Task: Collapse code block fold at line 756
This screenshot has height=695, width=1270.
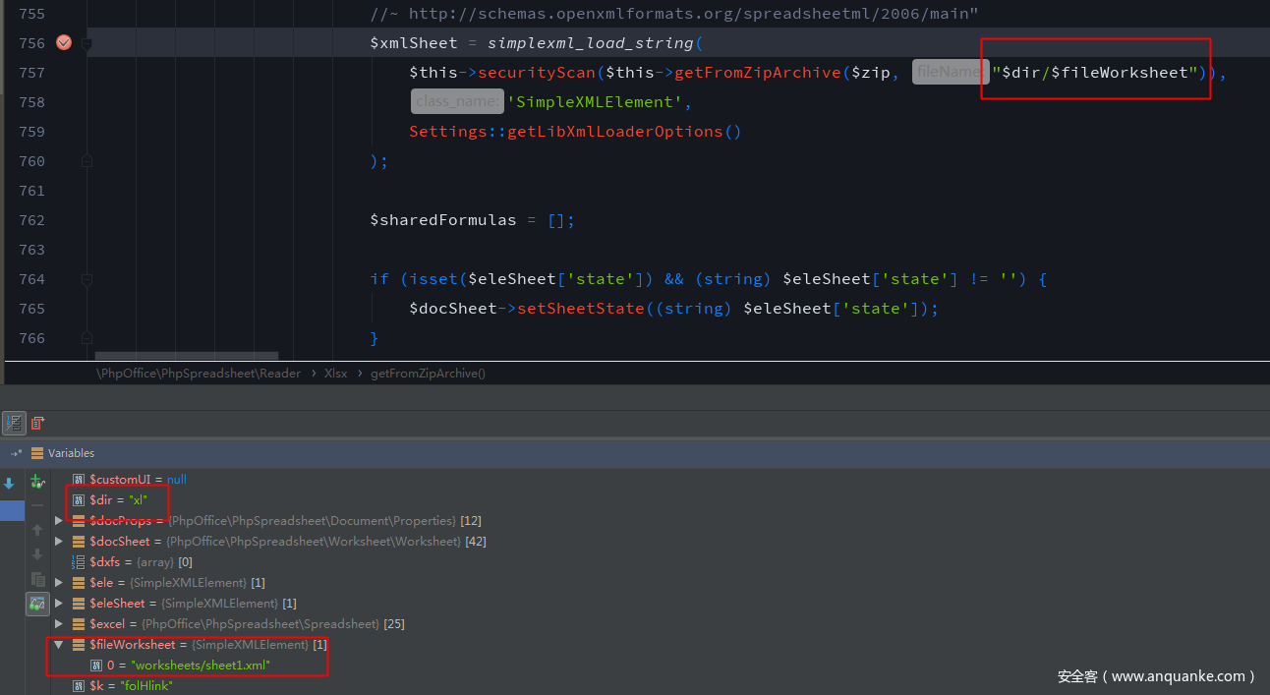Action: [x=87, y=44]
